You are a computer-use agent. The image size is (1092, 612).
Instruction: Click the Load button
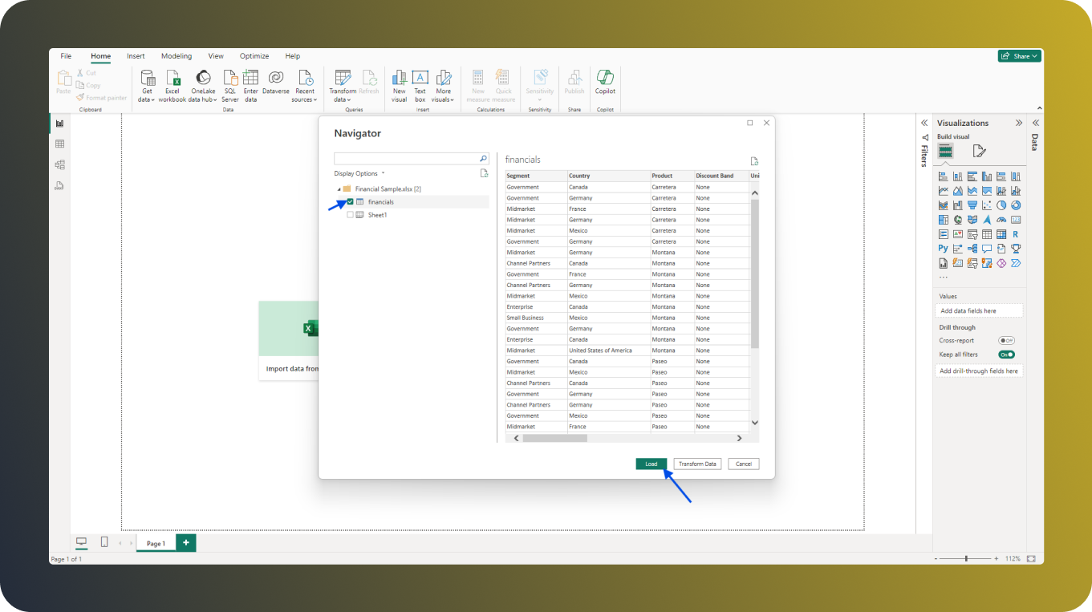(651, 464)
